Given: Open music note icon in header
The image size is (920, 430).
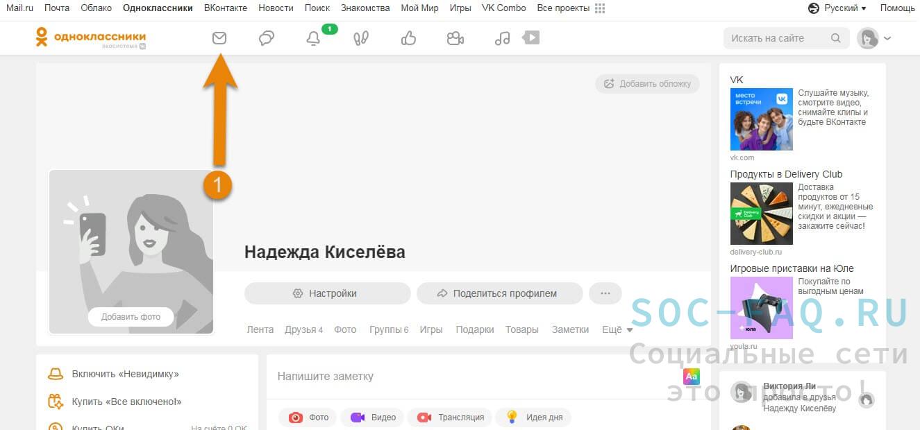Looking at the screenshot, I should (502, 38).
